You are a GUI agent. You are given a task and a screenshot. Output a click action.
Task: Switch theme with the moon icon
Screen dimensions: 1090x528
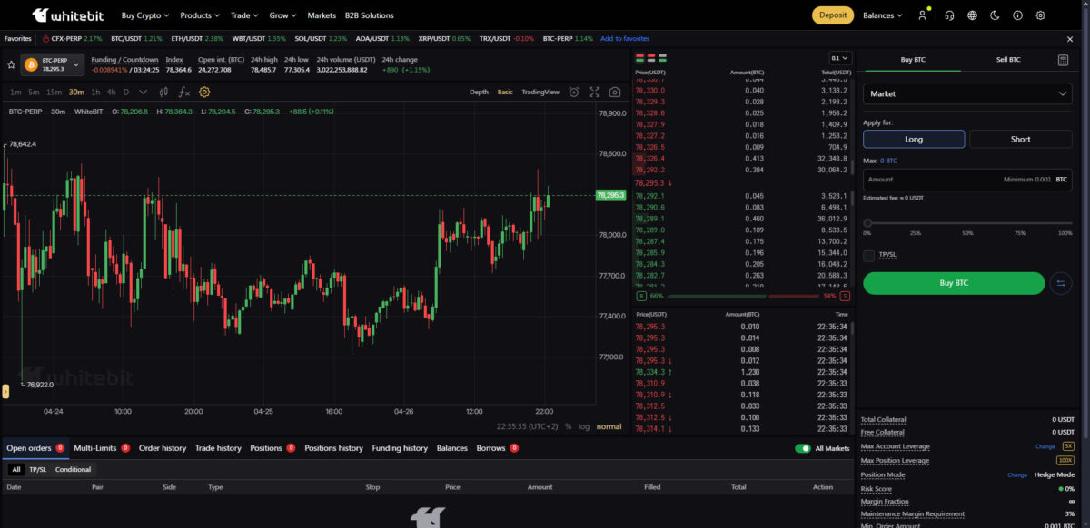(996, 15)
